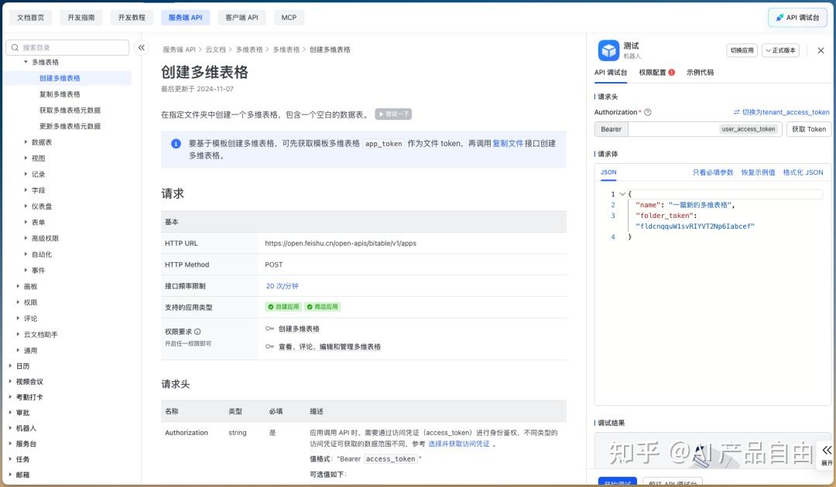Click the folder_token value in JSON editor
The height and width of the screenshot is (487, 836).
coord(694,226)
